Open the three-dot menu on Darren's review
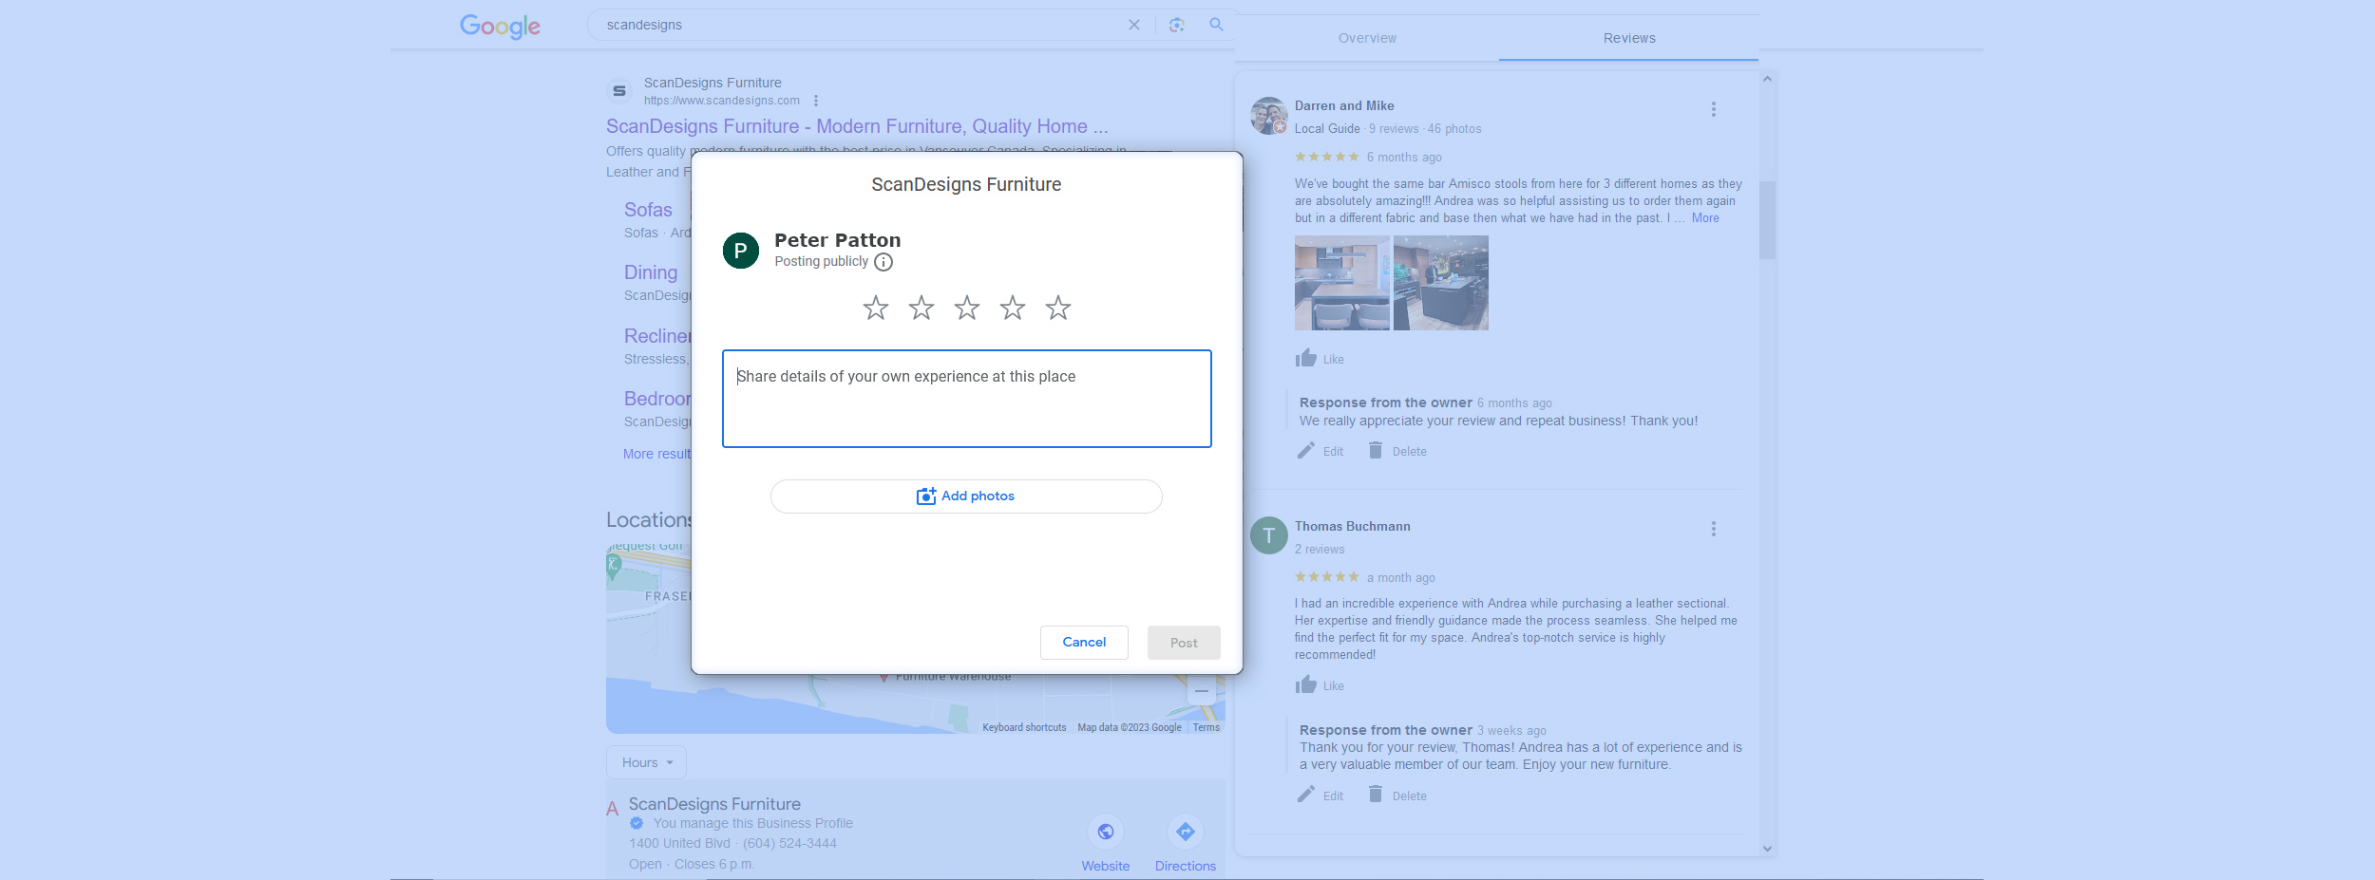 [1713, 109]
